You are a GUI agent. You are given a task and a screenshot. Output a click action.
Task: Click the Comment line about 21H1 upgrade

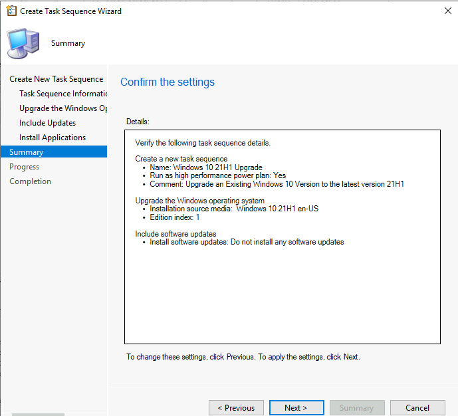(277, 184)
